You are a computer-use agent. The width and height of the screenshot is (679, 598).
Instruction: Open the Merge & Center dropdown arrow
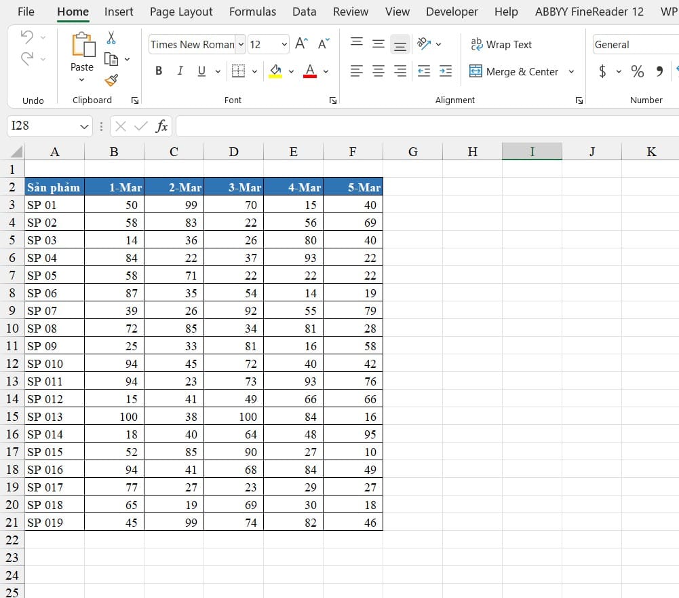572,71
